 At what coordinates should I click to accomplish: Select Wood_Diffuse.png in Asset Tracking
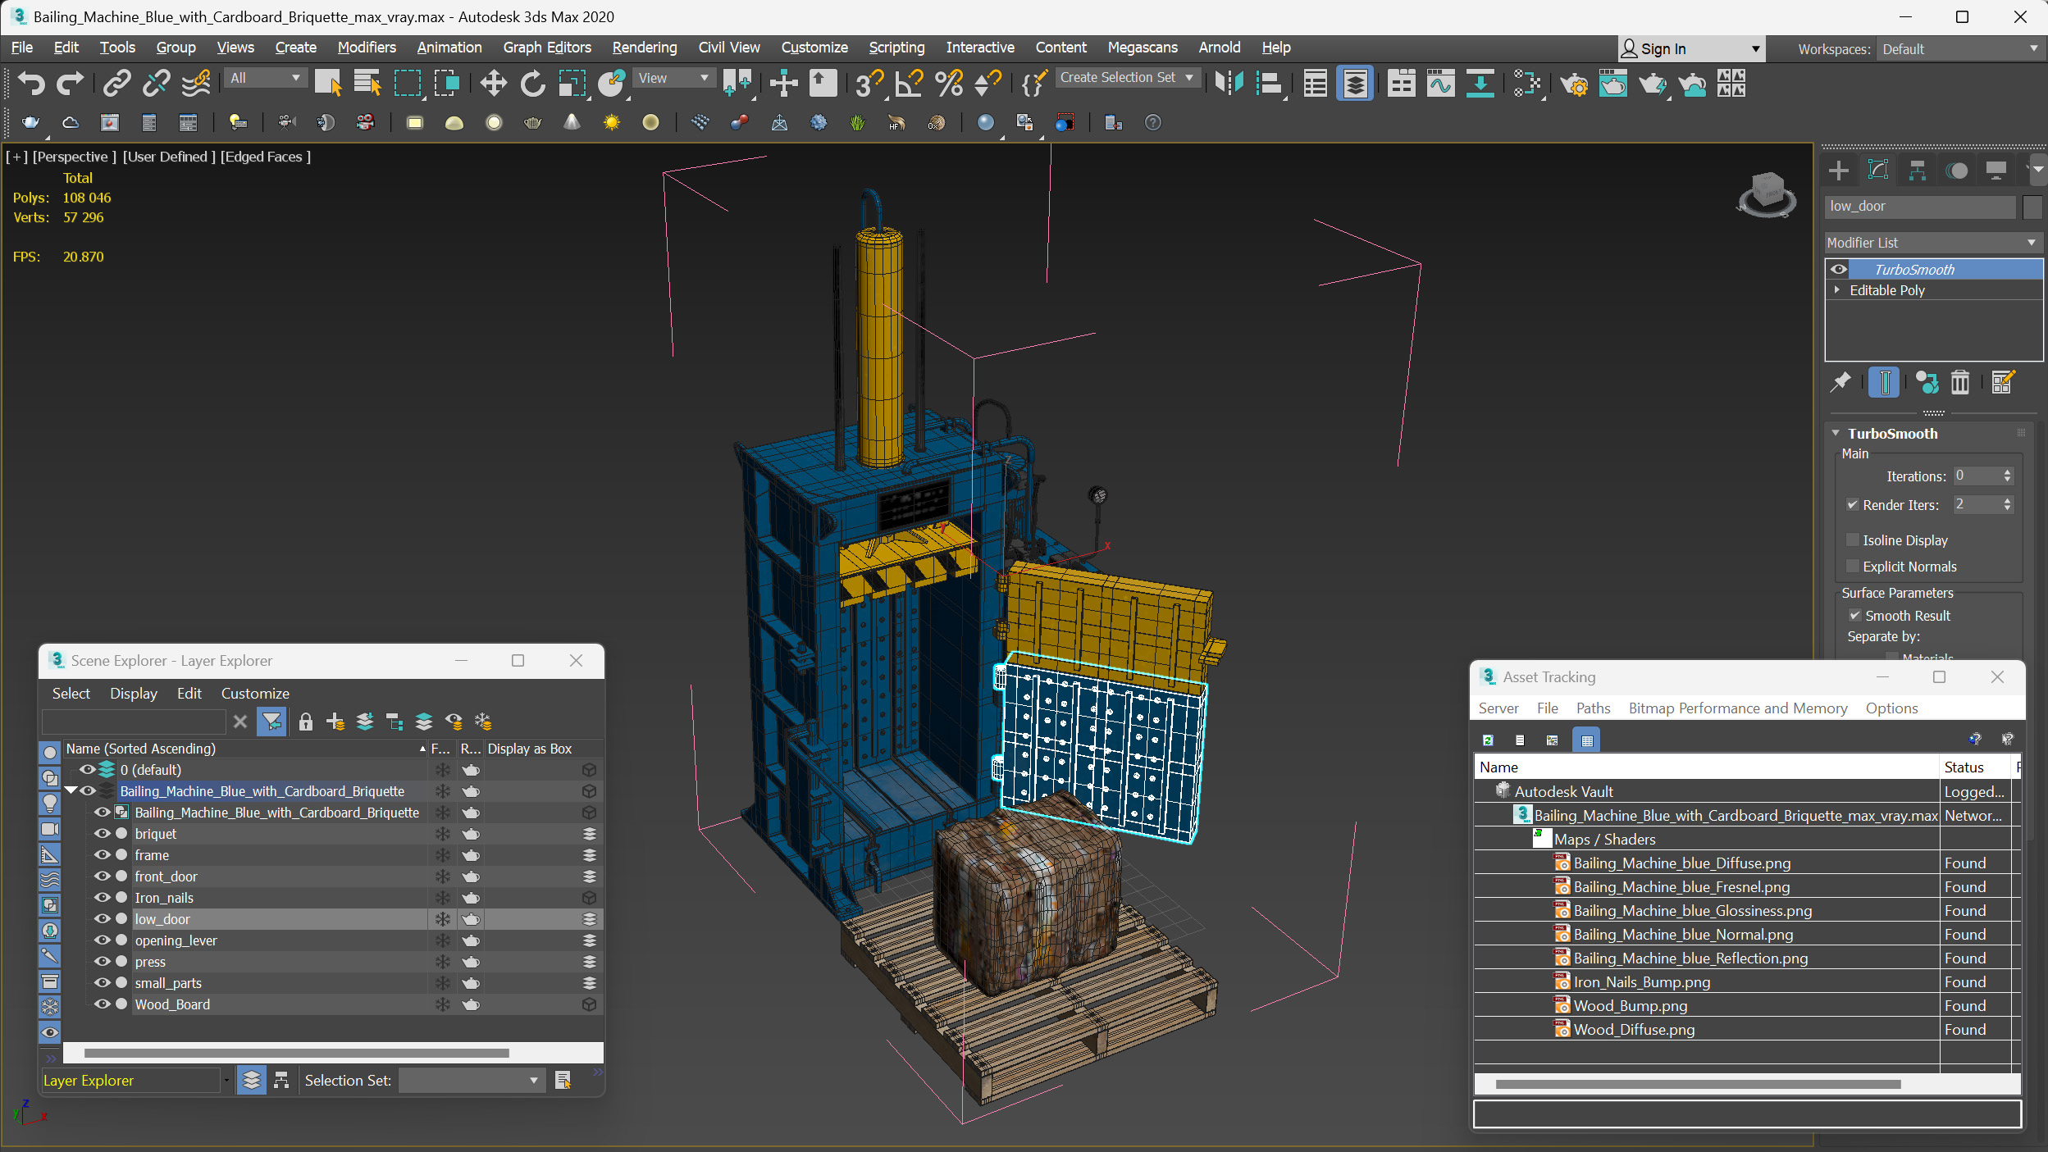pos(1634,1030)
